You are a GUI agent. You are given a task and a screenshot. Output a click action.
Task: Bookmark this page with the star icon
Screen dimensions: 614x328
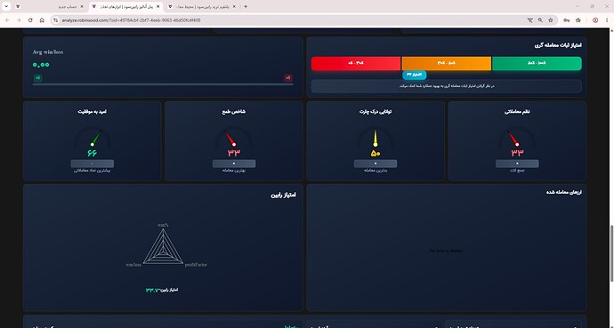click(x=551, y=20)
